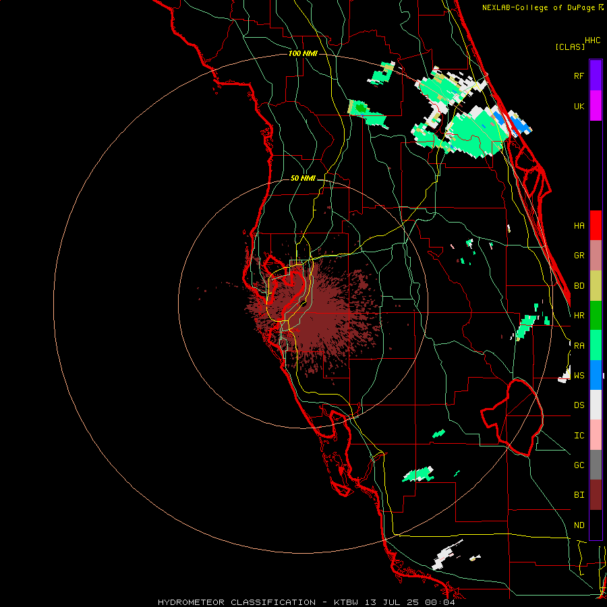Viewport: 607px width, 607px height.
Task: Click the red HA hail color swatch
Action: 596,225
